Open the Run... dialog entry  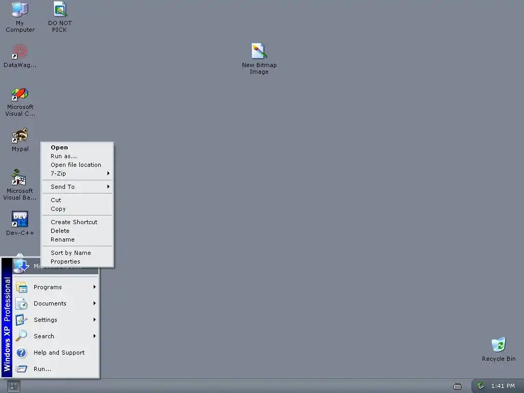click(x=56, y=369)
